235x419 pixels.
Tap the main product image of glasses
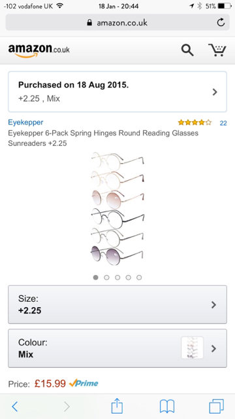pyautogui.click(x=117, y=209)
